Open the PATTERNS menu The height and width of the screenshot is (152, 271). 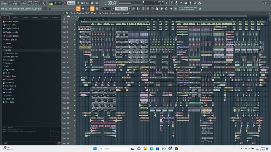point(16,9)
